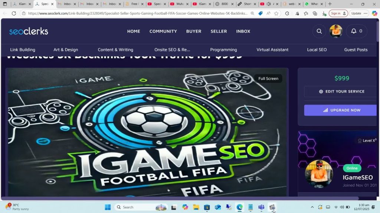Switch to the WhatsApp browser tab

[314, 4]
